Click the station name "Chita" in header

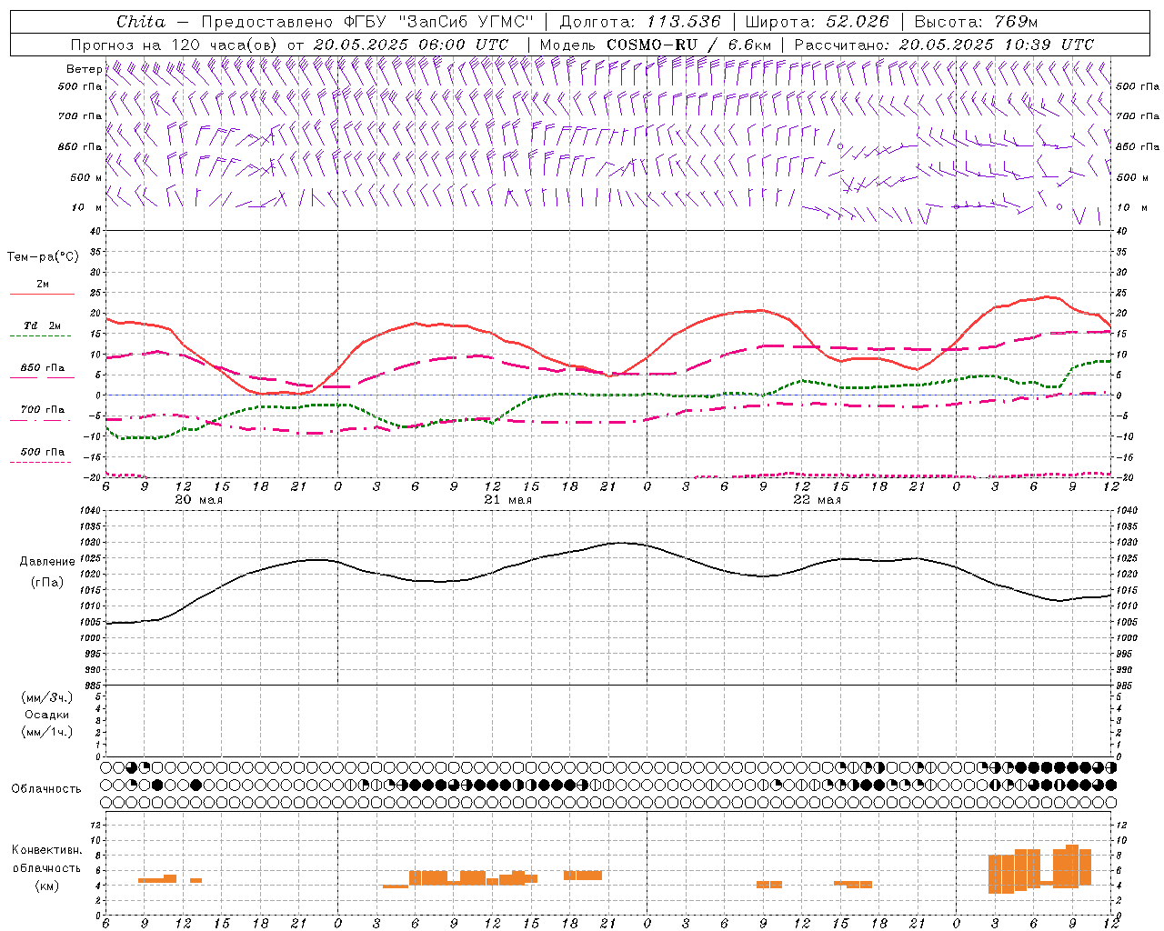point(141,22)
